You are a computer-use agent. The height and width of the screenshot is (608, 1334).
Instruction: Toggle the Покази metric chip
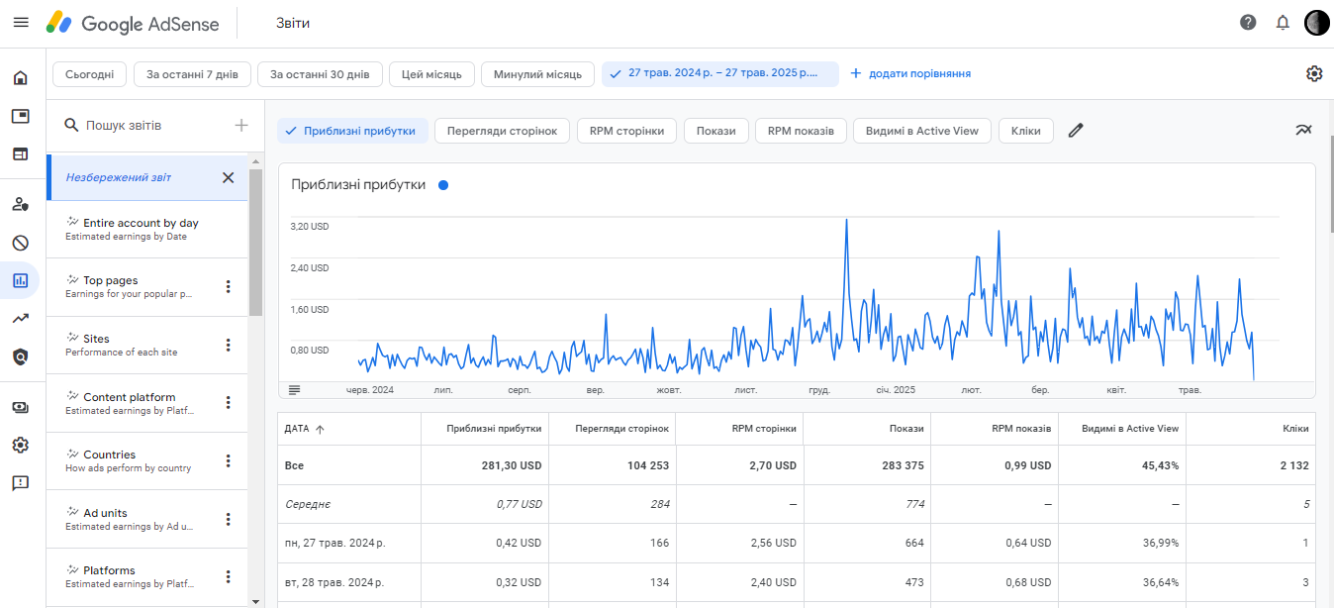coord(716,131)
